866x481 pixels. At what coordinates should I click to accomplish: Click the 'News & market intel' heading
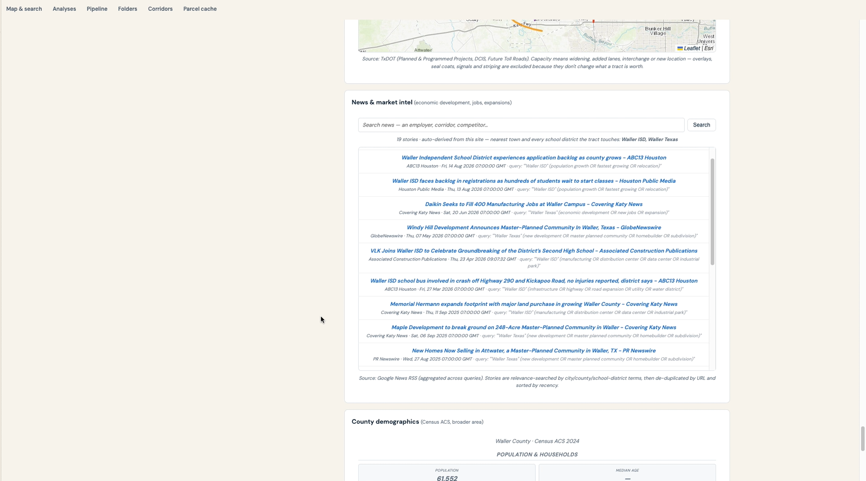(382, 102)
